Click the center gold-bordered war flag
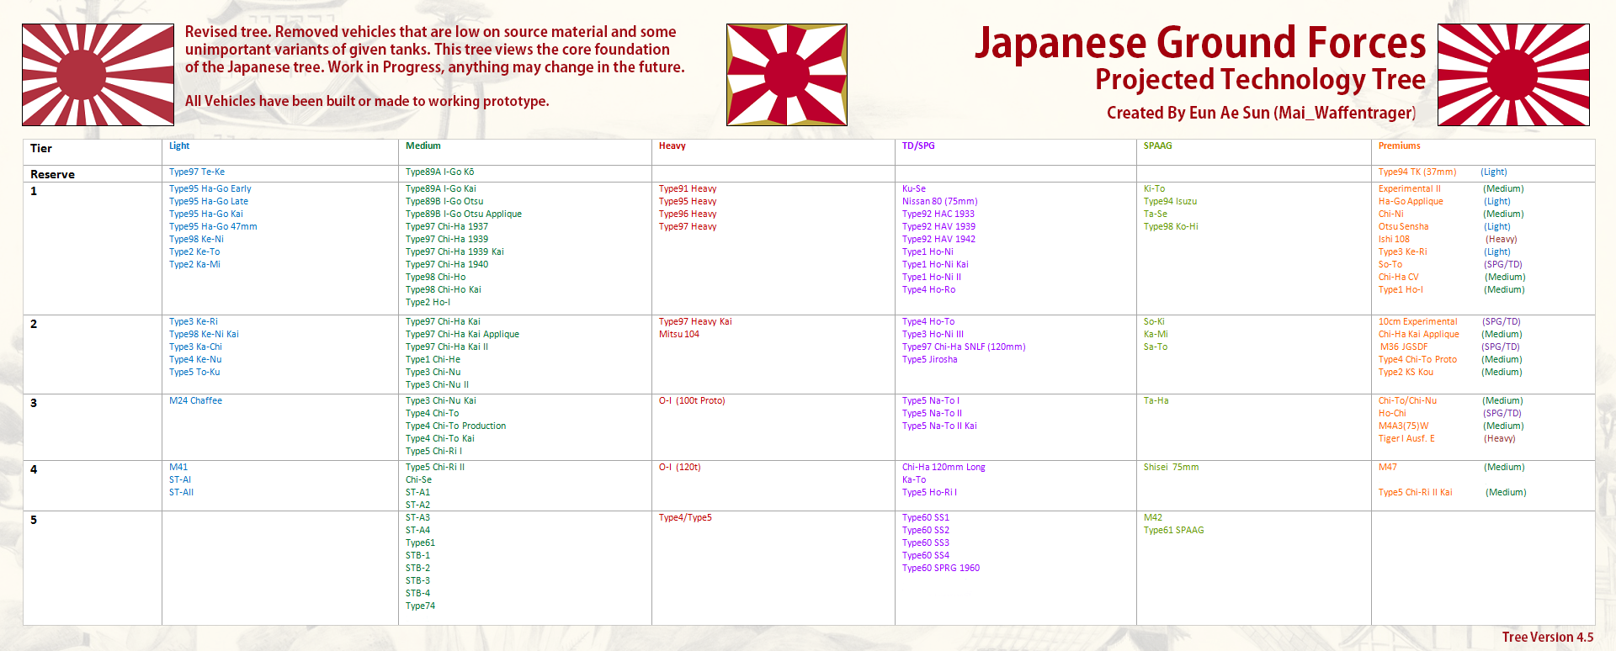Screen dimensions: 1616x651 click(x=787, y=75)
